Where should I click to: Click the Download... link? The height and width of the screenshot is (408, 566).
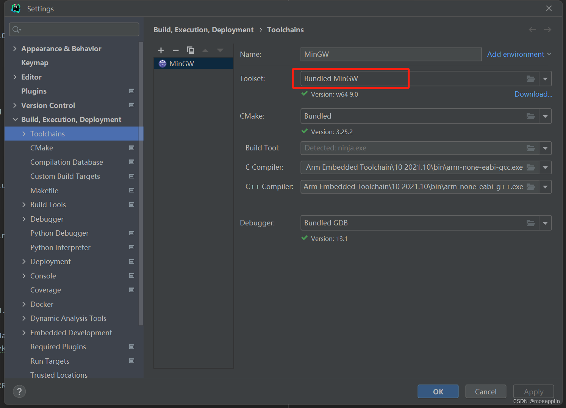coord(533,94)
